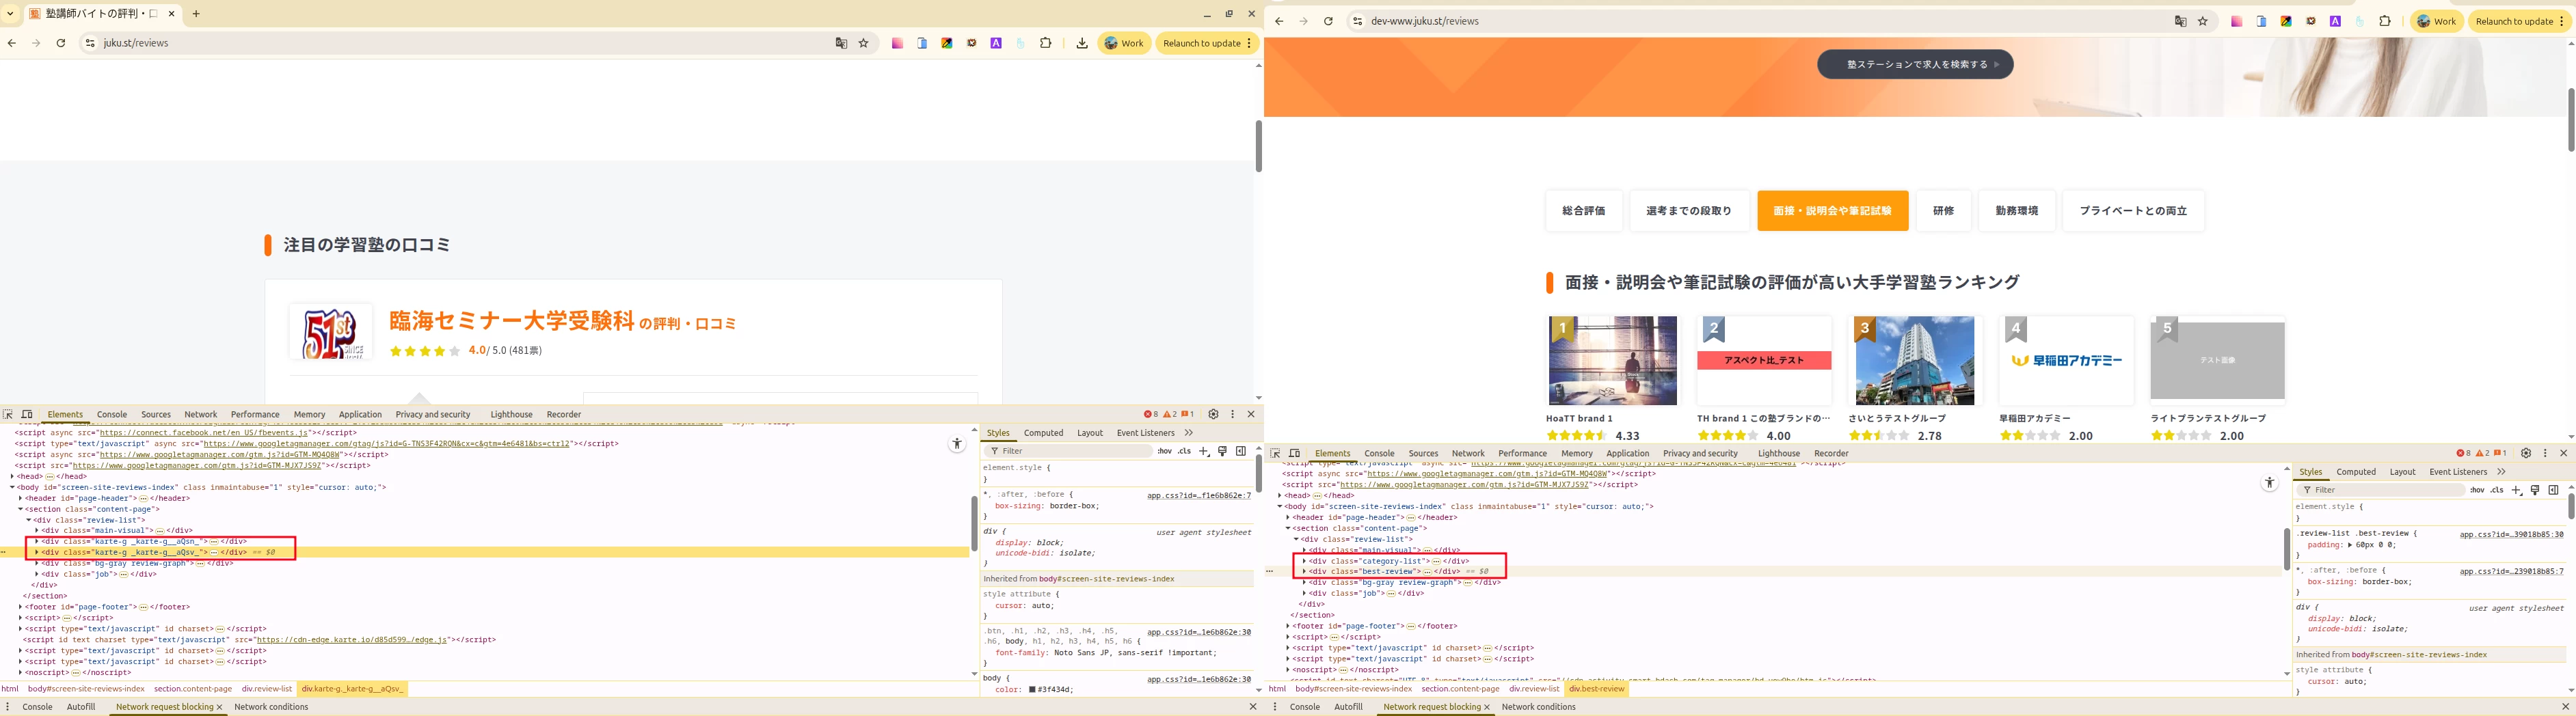Click reload button in left browser window
Image resolution: width=2576 pixels, height=716 pixels.
pos(61,43)
